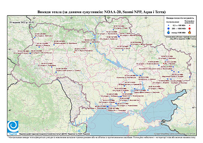This screenshot has height=143, width=203.
Task: Click red marker below the 0,71 МВт label
Action: click(x=75, y=52)
